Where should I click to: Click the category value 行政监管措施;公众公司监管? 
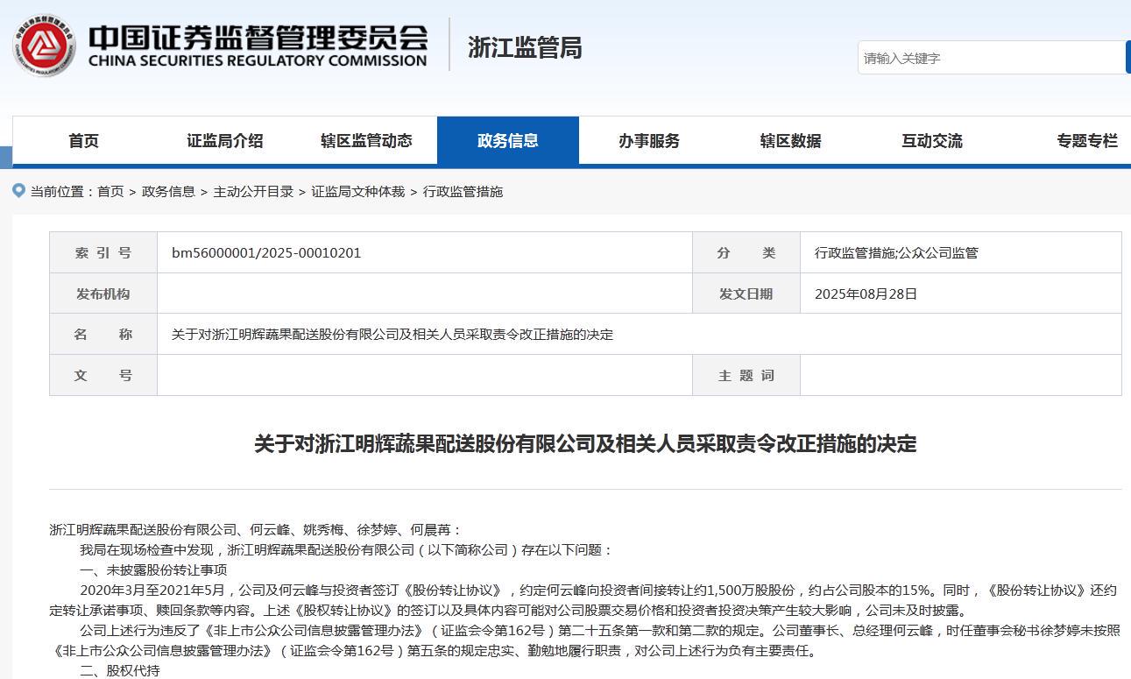coord(896,252)
